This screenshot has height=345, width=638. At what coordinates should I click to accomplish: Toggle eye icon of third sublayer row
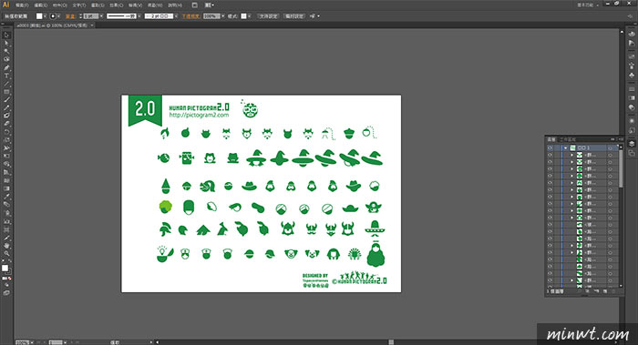pos(550,168)
